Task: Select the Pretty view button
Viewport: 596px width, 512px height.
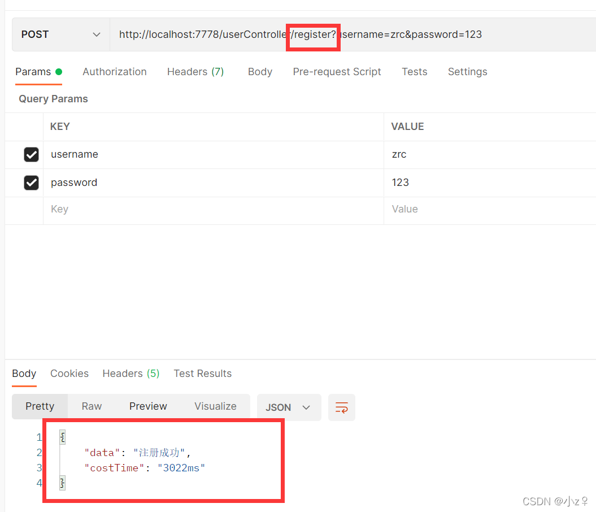Action: (40, 406)
